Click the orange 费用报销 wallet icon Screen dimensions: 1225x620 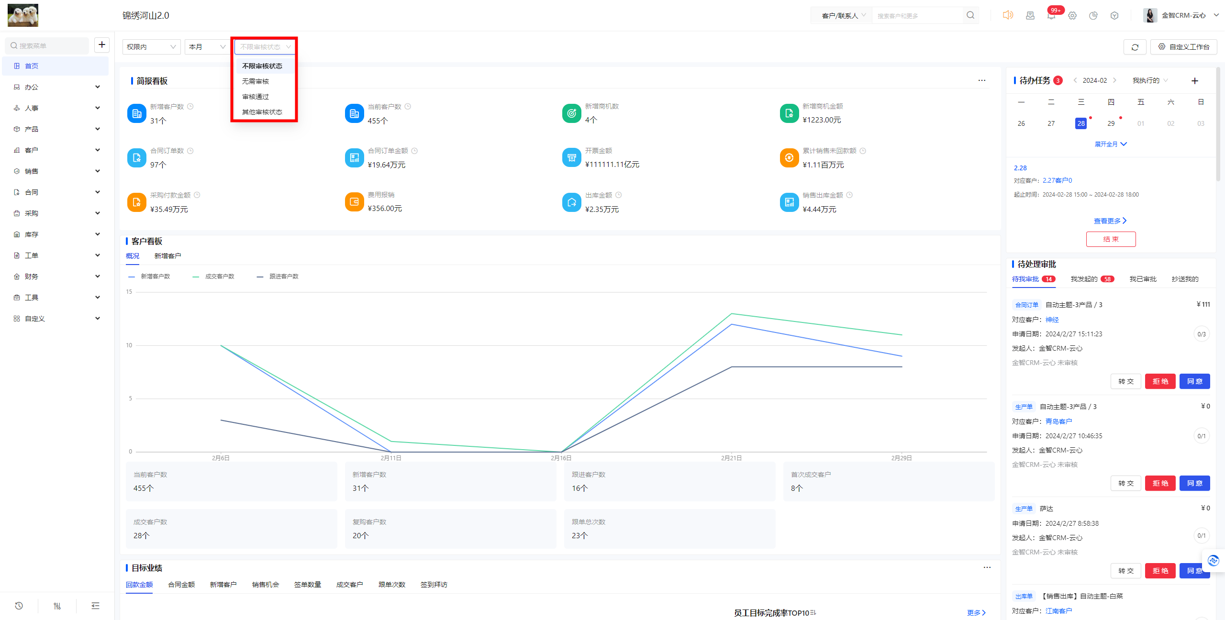[355, 202]
